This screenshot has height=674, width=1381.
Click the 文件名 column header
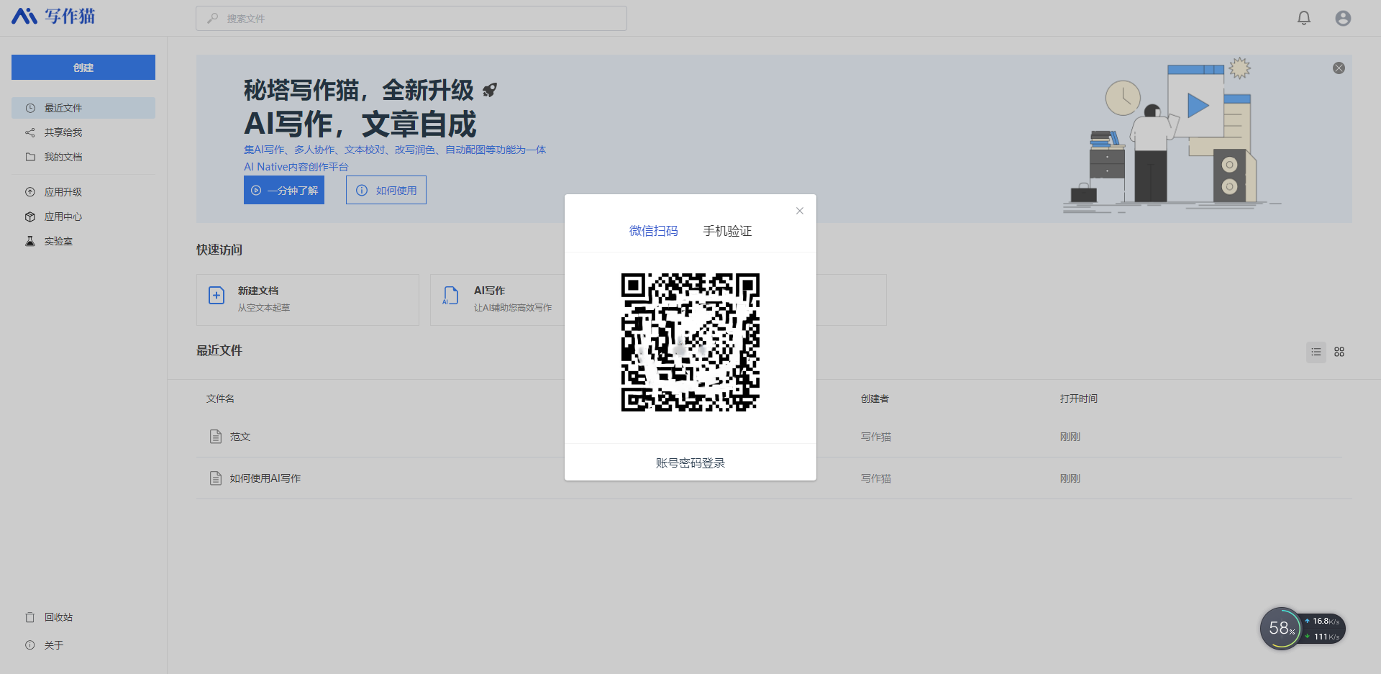pyautogui.click(x=220, y=399)
